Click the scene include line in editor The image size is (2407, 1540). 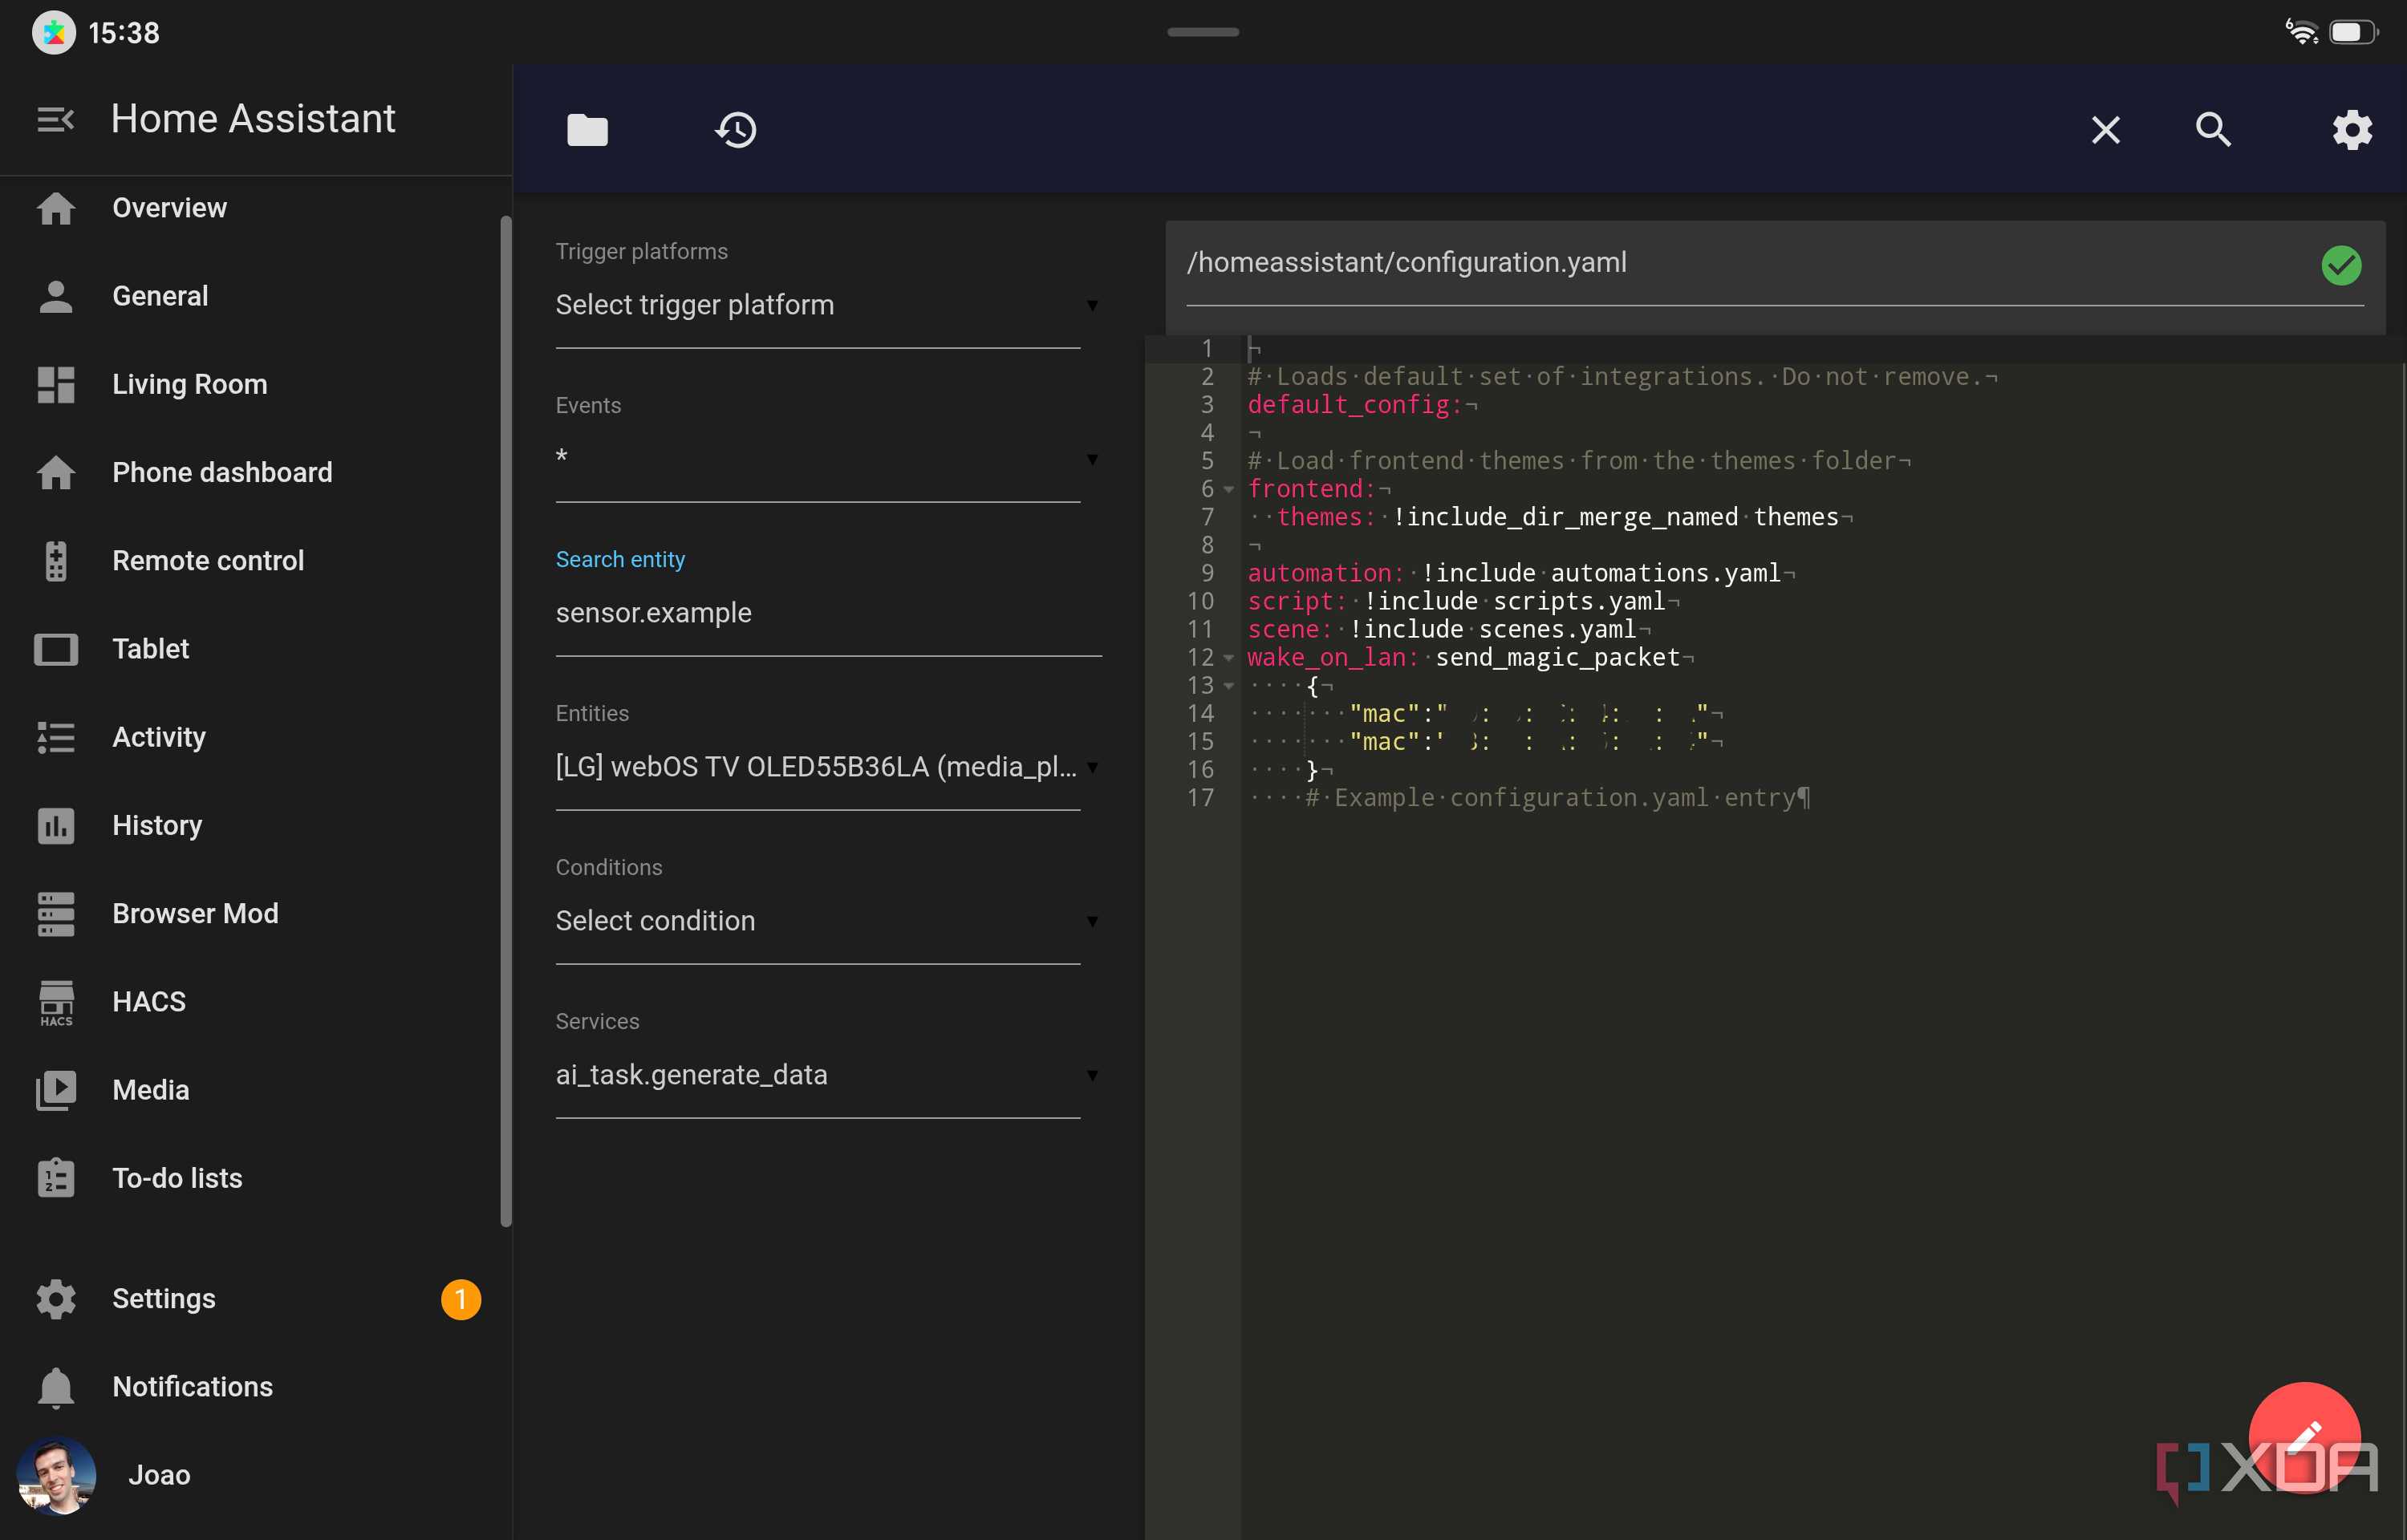1448,629
